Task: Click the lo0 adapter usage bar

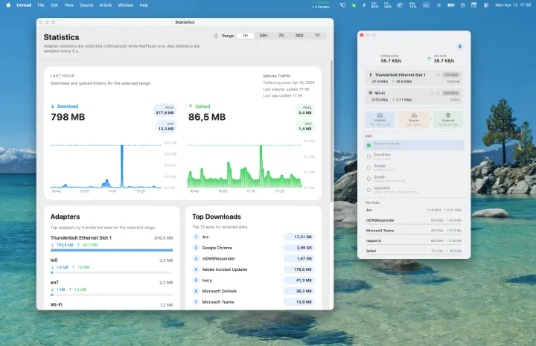Action: [x=112, y=272]
